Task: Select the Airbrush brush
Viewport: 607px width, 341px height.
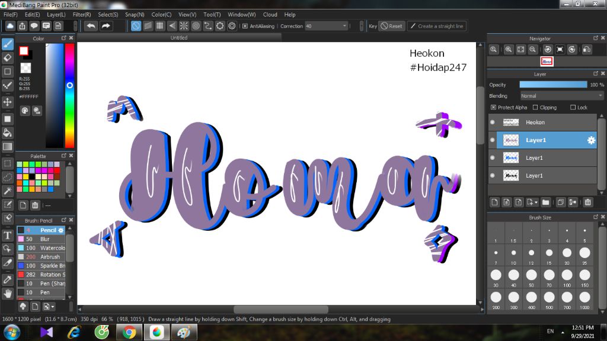Action: pyautogui.click(x=41, y=257)
